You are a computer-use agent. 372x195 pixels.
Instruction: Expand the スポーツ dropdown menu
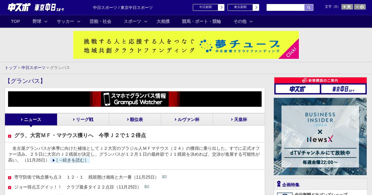(135, 21)
